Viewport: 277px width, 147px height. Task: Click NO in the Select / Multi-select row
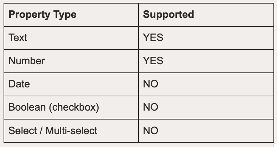[x=151, y=131]
